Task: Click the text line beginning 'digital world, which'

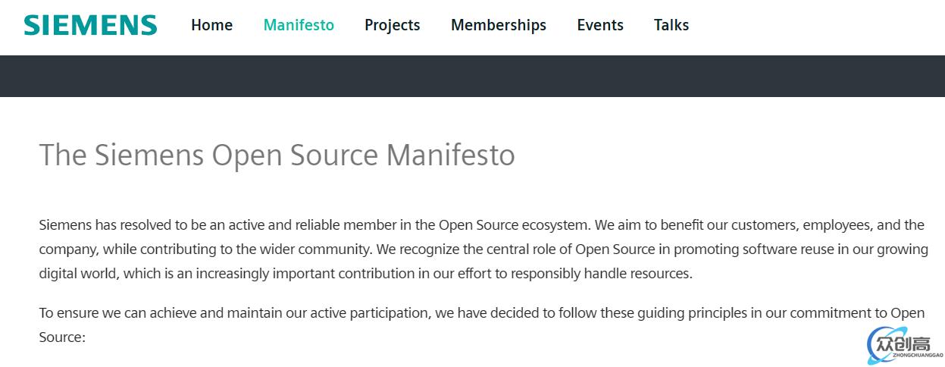Action: pyautogui.click(x=365, y=274)
